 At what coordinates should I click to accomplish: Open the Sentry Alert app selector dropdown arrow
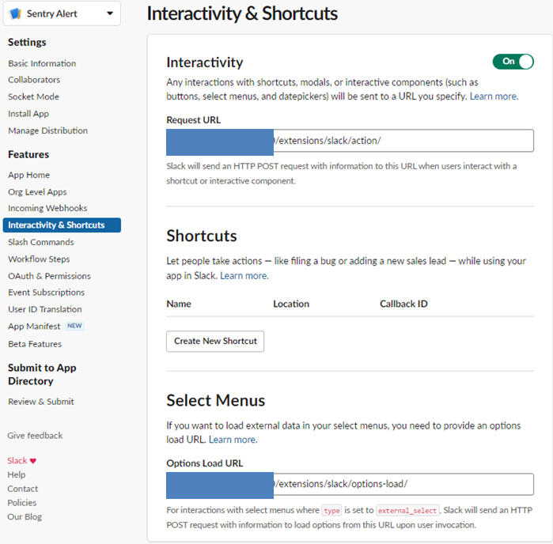click(x=110, y=13)
